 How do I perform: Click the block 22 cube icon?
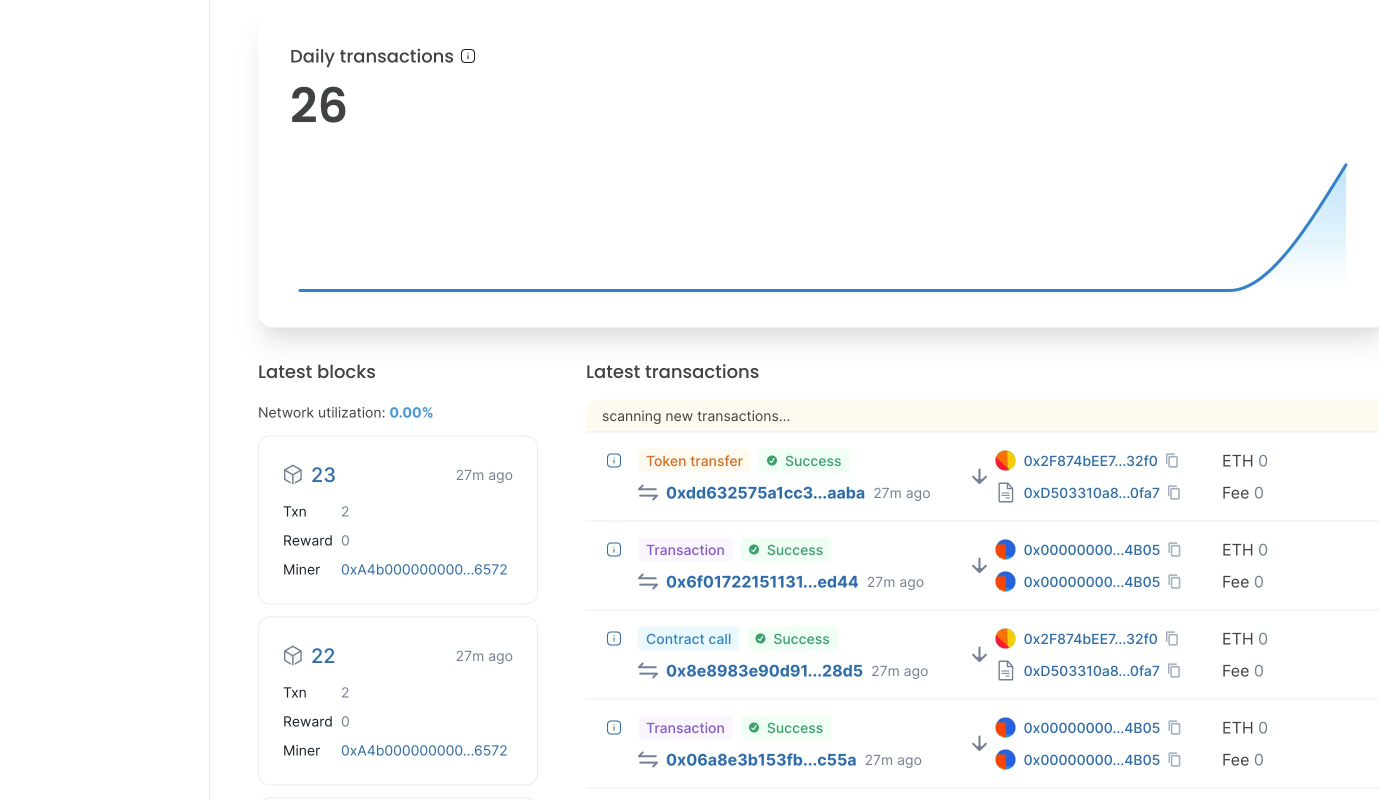click(x=293, y=655)
